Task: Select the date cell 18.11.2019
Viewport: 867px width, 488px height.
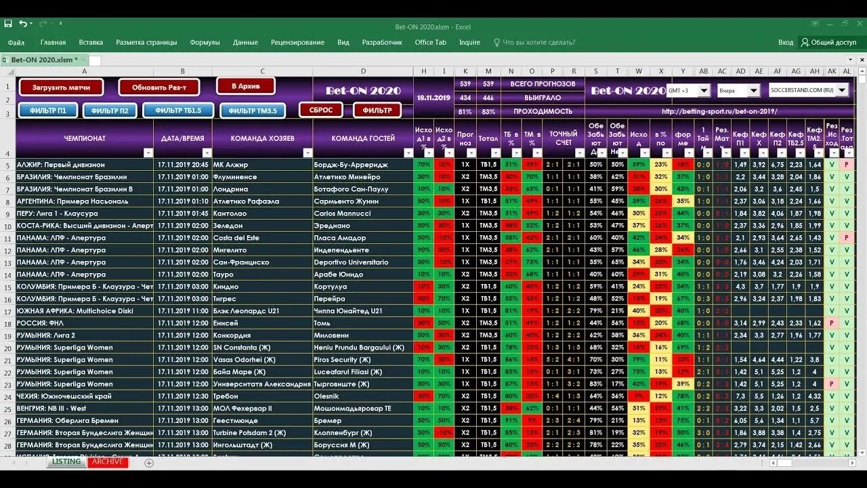Action: click(433, 98)
